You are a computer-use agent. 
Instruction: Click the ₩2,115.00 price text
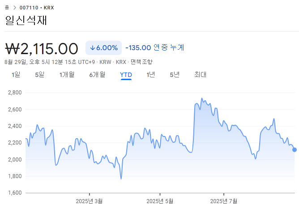42,48
